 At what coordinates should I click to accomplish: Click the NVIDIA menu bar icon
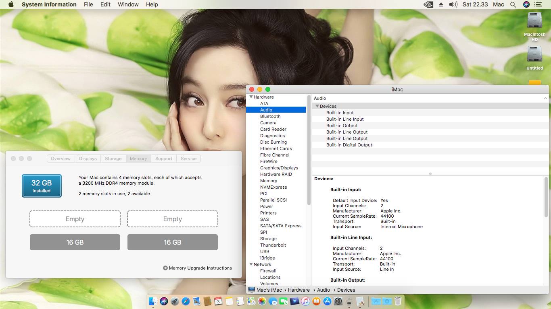coord(428,4)
